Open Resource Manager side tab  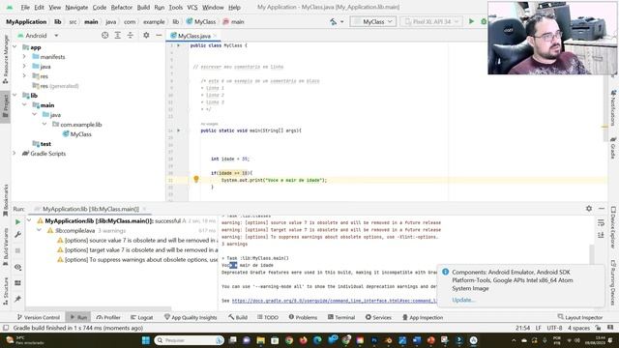pos(6,59)
